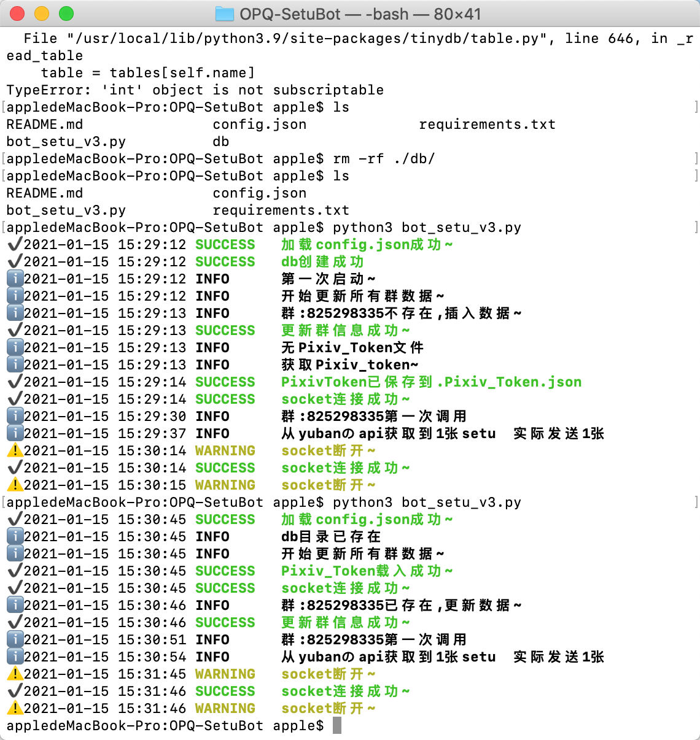This screenshot has height=740, width=700.
Task: Click the yellow WARNING label at 15:31:45
Action: click(225, 674)
